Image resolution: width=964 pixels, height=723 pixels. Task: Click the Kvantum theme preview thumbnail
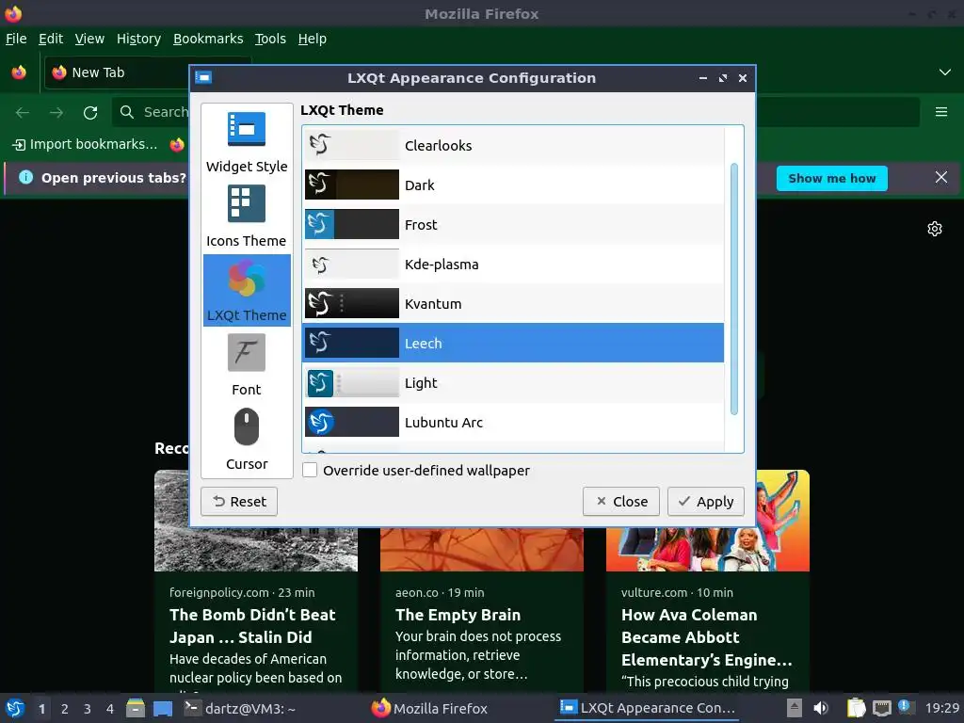[x=352, y=304]
